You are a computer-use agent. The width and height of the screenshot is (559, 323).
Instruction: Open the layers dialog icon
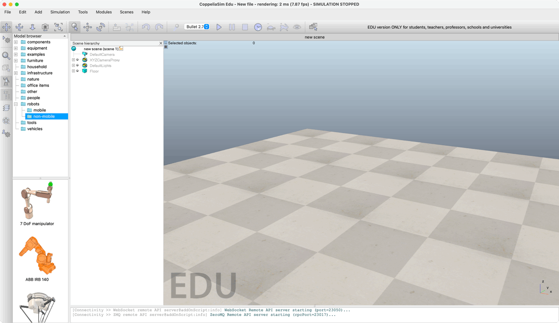coord(6,108)
